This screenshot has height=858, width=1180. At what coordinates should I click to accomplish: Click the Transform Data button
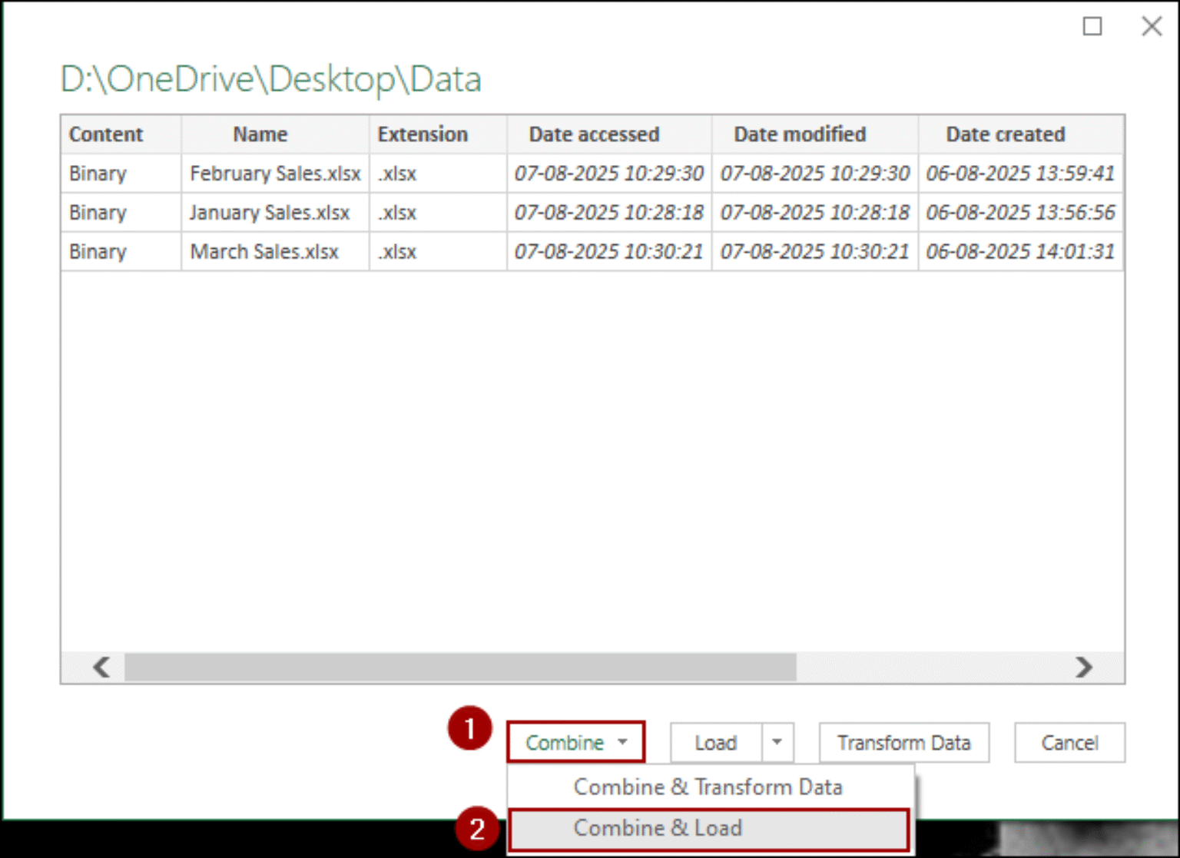pyautogui.click(x=903, y=742)
